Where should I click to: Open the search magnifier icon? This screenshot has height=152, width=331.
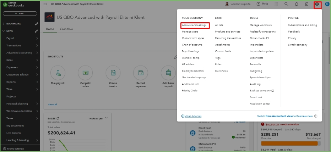coord(286,4)
